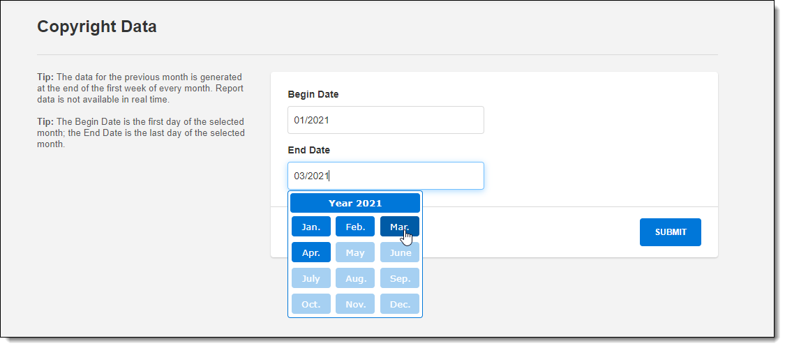Click the End Date input field
The width and height of the screenshot is (785, 348).
point(385,176)
